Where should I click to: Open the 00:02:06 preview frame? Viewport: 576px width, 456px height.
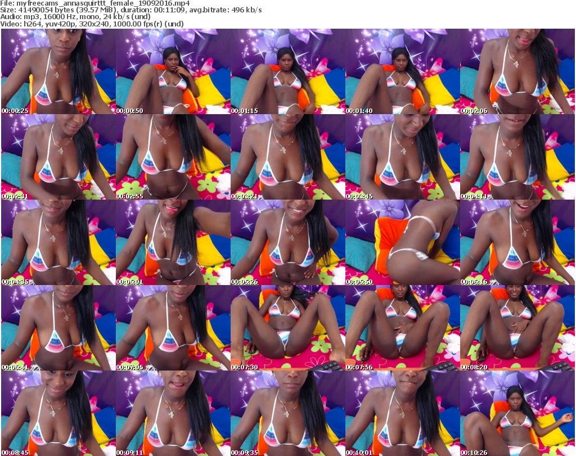[517, 71]
